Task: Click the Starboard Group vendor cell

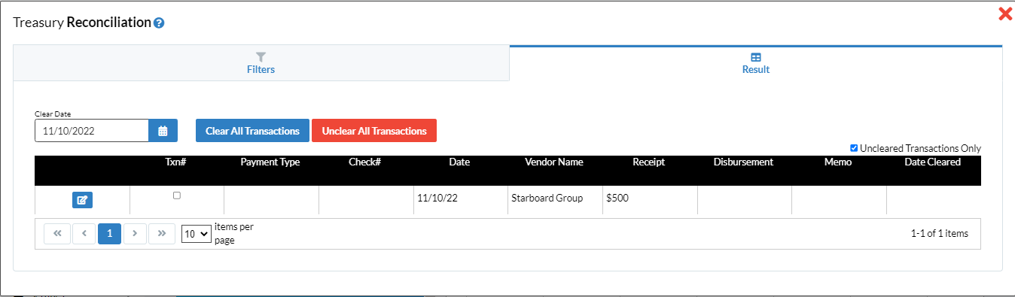Action: coord(555,200)
